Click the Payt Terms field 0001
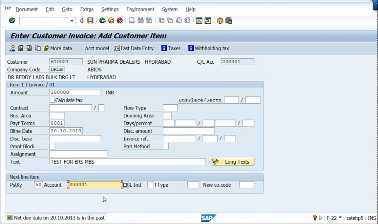378x224 pixels. coord(57,123)
